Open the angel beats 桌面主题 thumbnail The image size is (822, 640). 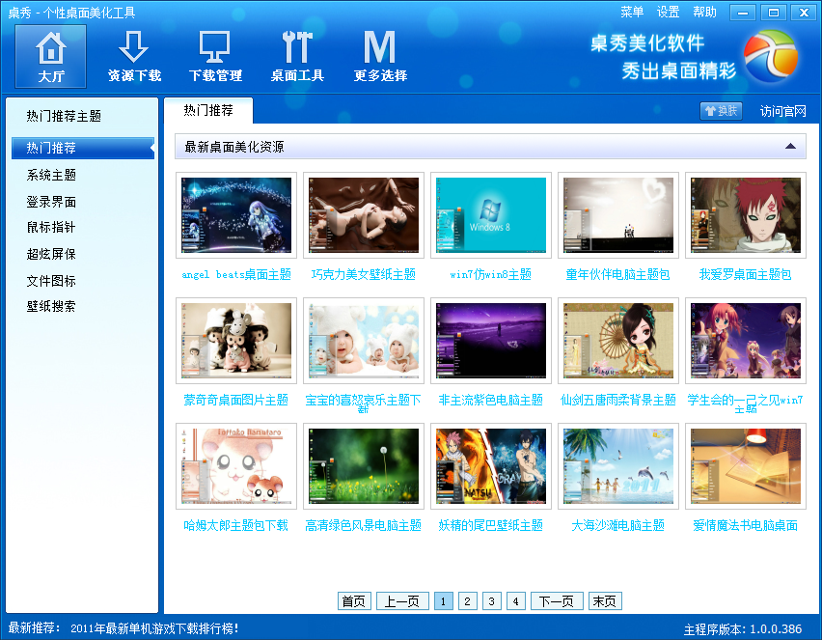tap(236, 213)
